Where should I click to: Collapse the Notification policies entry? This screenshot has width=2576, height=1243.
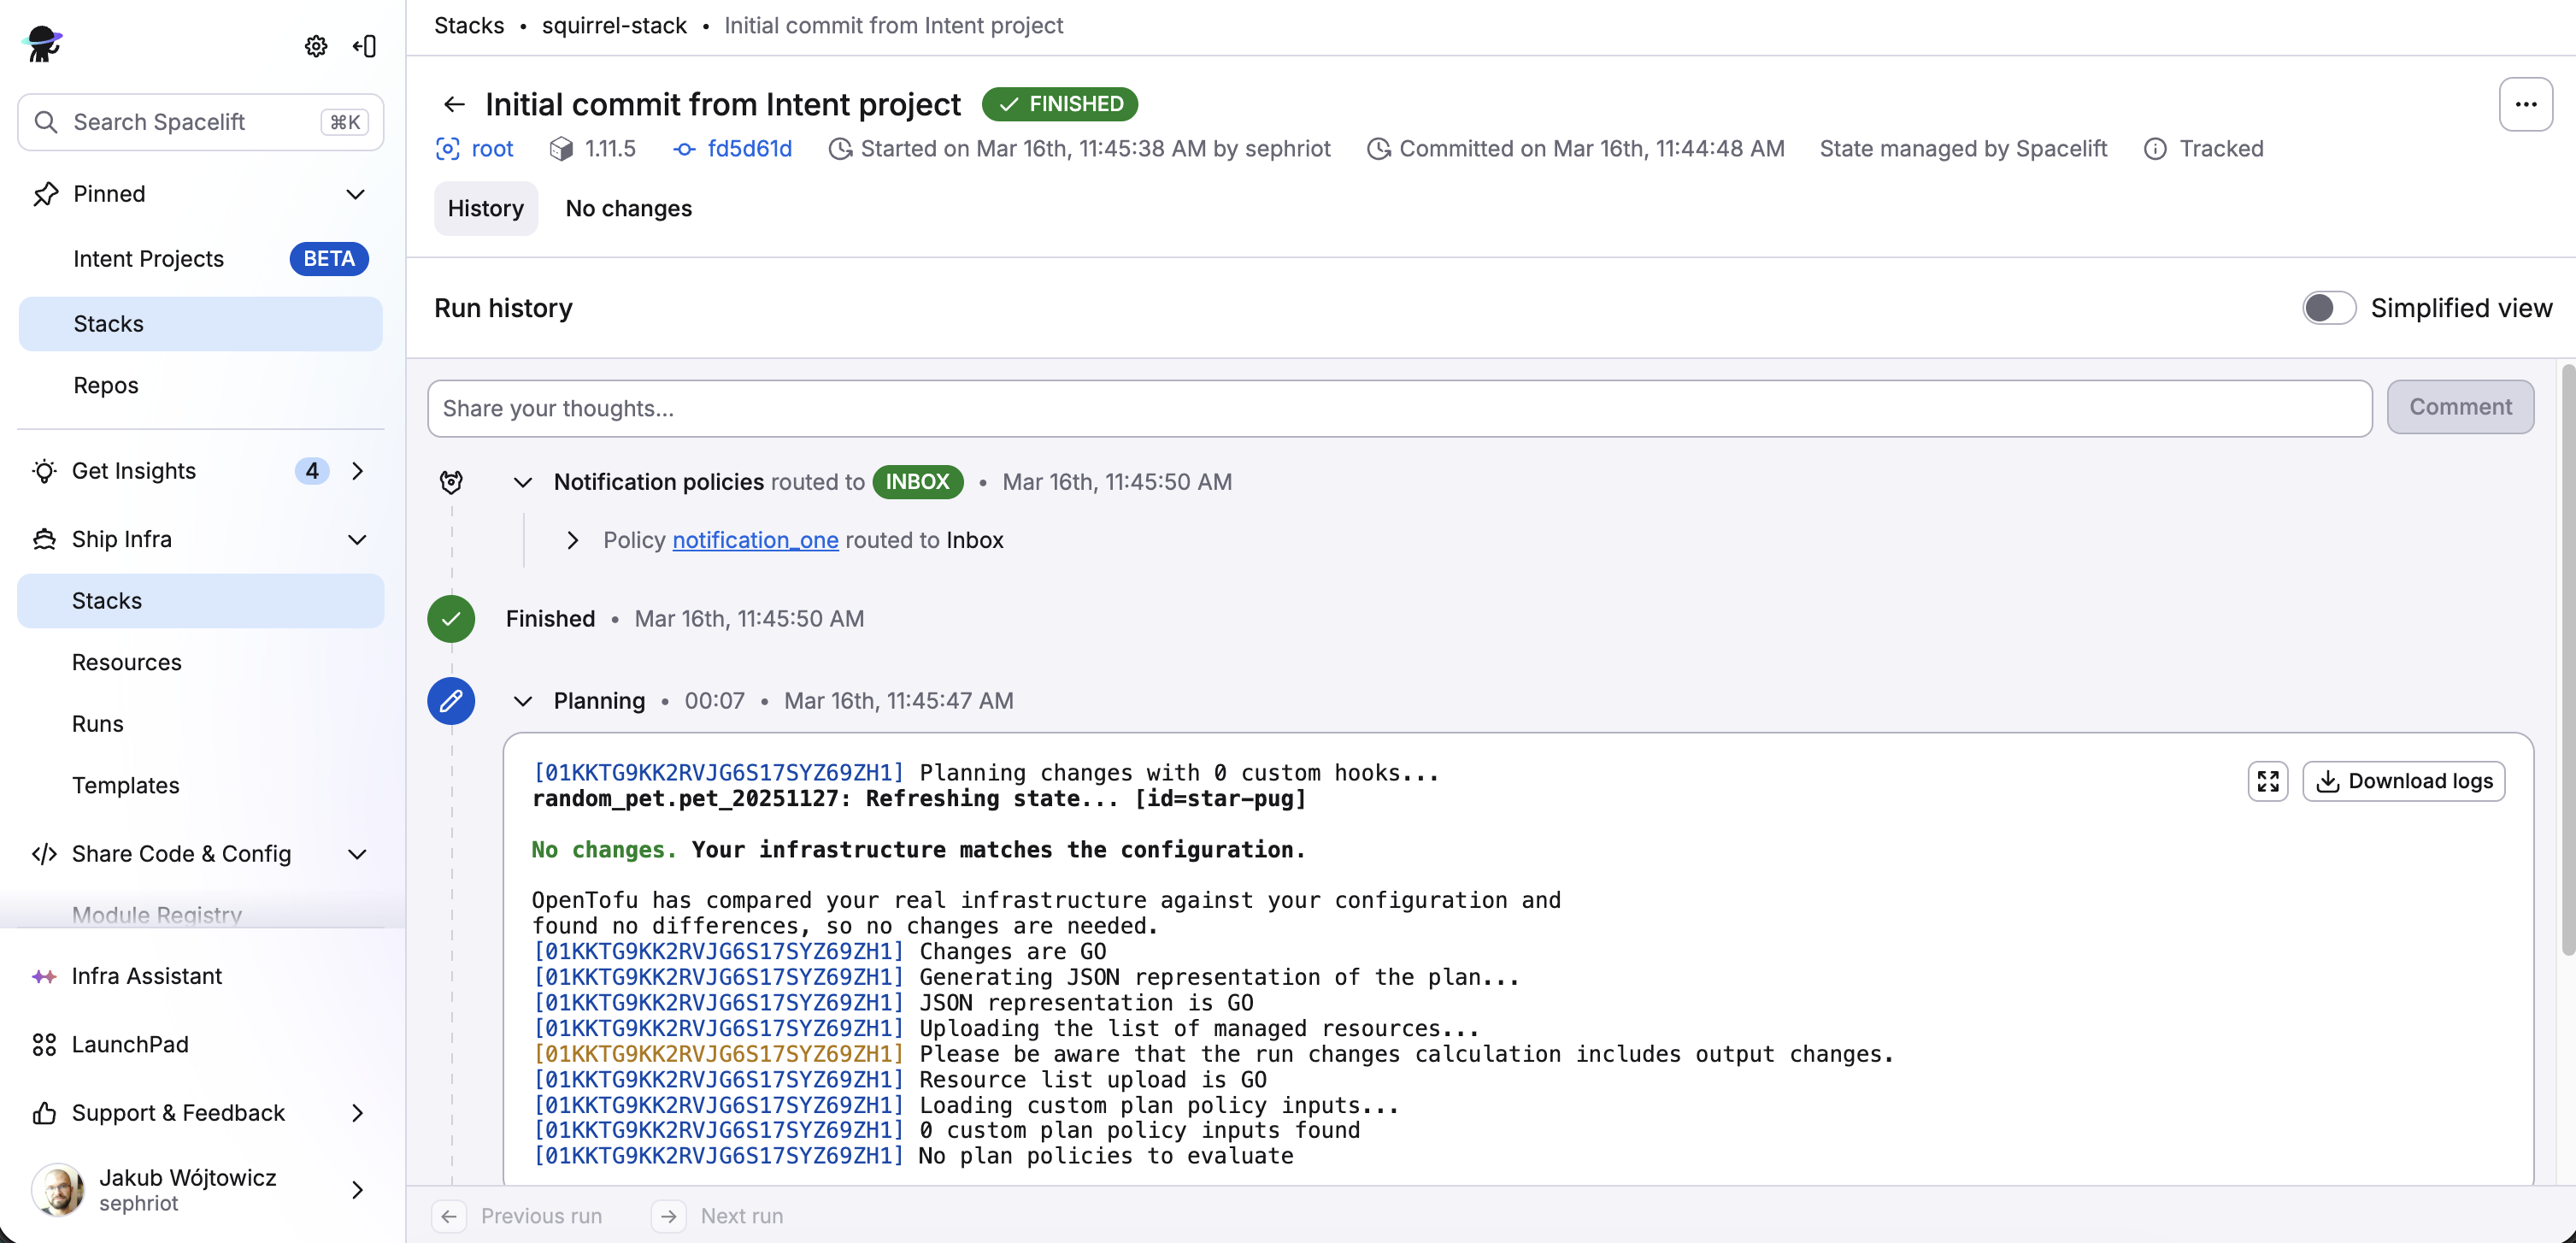pos(522,482)
